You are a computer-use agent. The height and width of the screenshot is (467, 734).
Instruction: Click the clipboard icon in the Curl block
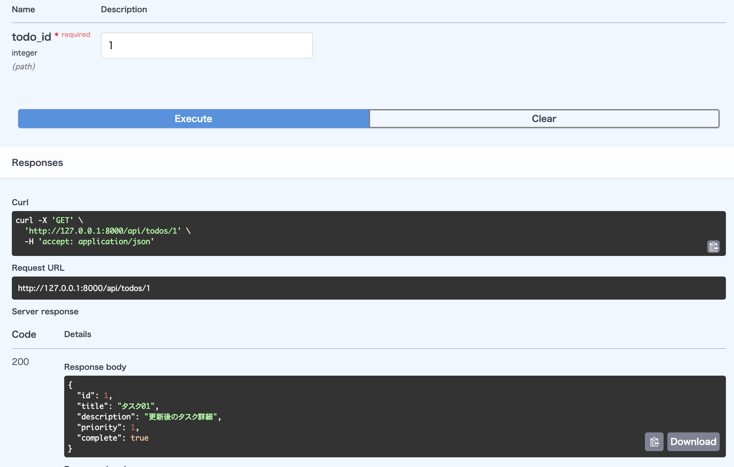click(x=713, y=246)
